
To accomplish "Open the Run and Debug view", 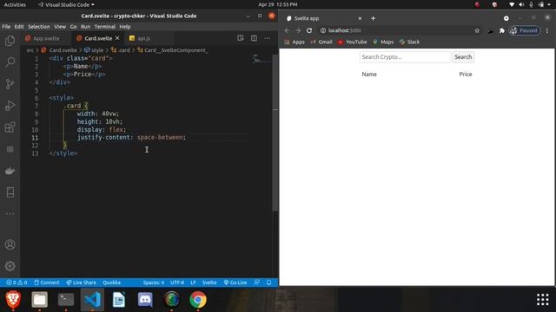I will click(10, 106).
